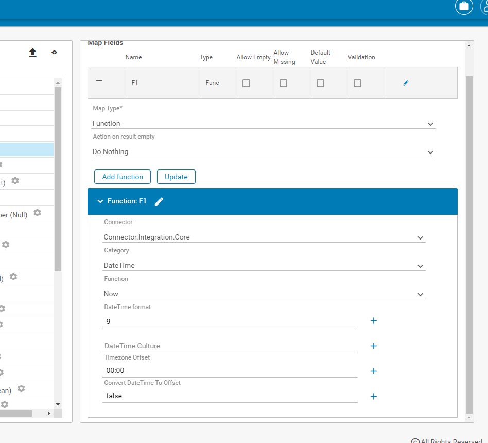Image resolution: width=488 pixels, height=443 pixels.
Task: Grab the drag handle of row F1
Action: click(99, 81)
